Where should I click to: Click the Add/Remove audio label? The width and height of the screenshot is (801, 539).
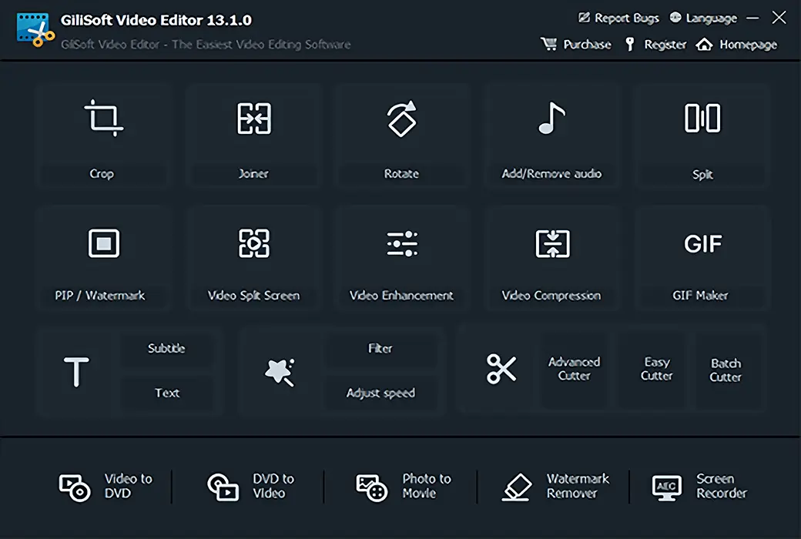tap(551, 174)
